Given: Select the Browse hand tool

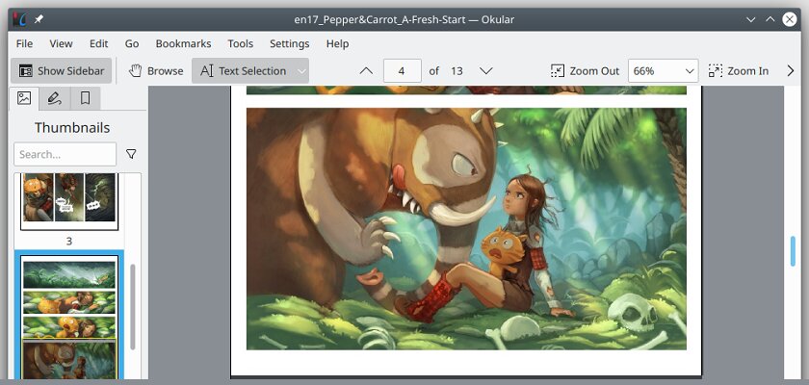Looking at the screenshot, I should click(x=156, y=71).
